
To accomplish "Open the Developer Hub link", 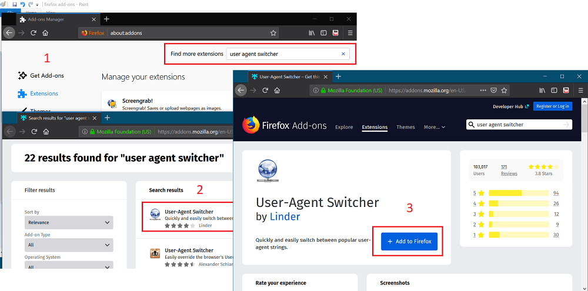I will 511,106.
